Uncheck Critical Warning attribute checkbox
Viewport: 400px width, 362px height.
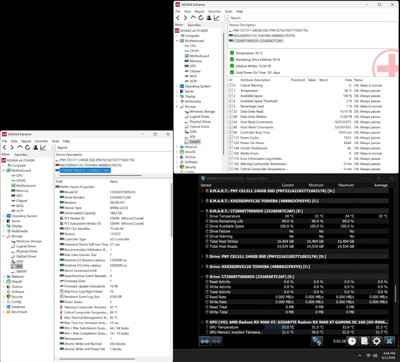coord(231,85)
